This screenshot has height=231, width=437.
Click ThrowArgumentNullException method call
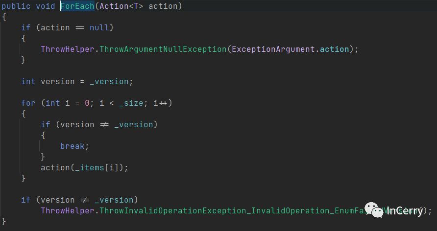[163, 49]
